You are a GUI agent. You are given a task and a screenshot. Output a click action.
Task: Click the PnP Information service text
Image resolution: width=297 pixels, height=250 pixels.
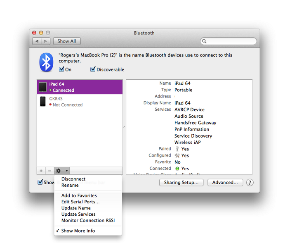[192, 129]
